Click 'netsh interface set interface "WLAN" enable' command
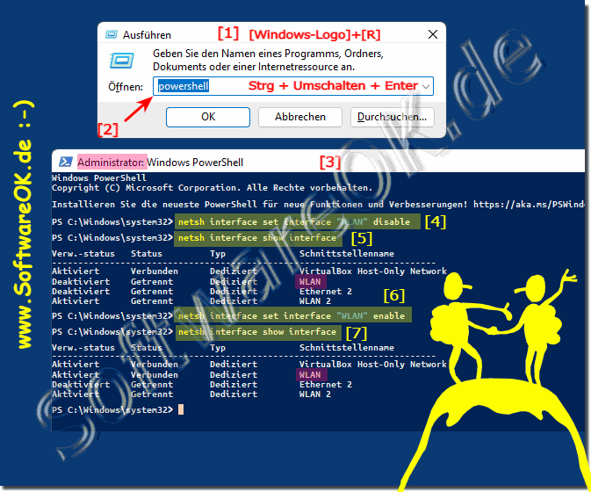This screenshot has height=492, width=591. tap(292, 316)
